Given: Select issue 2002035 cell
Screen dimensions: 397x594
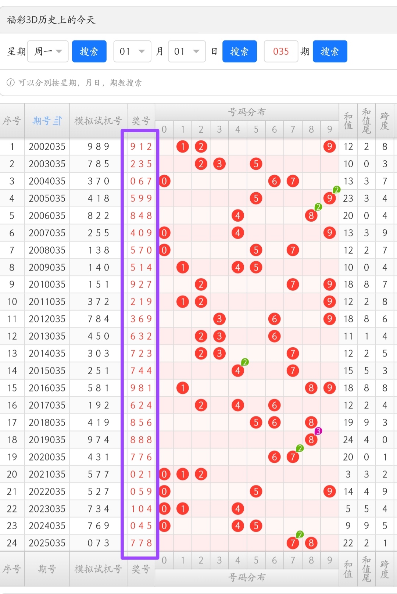Looking at the screenshot, I should pyautogui.click(x=47, y=147).
